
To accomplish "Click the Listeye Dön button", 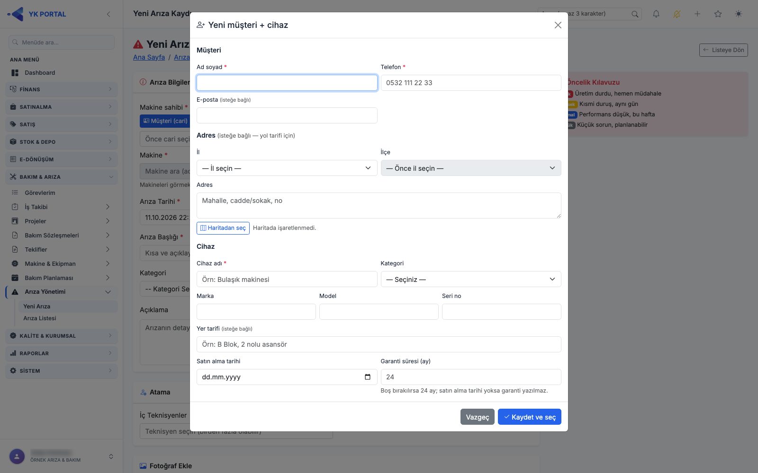I will pos(723,50).
